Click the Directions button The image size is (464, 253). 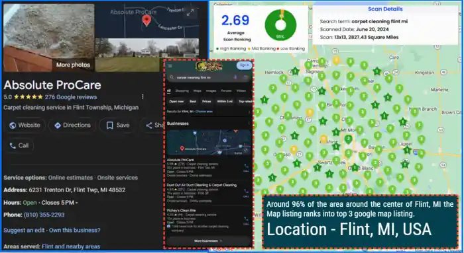(72, 126)
